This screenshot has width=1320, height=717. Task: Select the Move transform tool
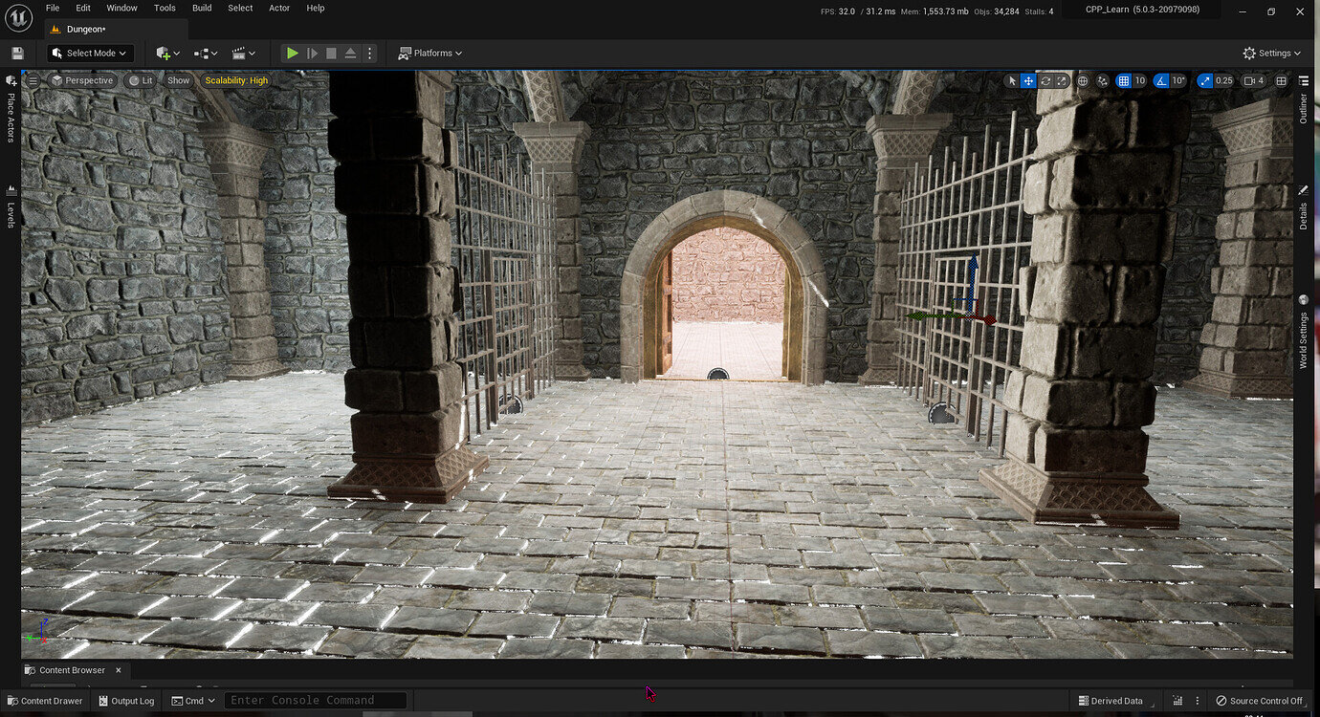tap(1028, 80)
